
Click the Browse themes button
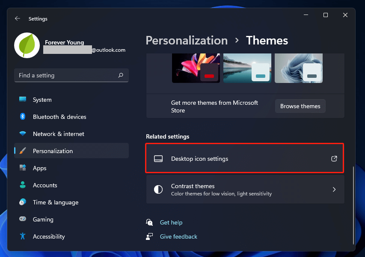(300, 106)
